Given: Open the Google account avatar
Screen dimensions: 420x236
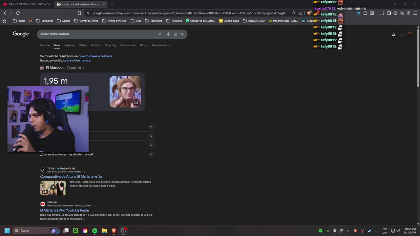Looking at the screenshot, I should 410,34.
